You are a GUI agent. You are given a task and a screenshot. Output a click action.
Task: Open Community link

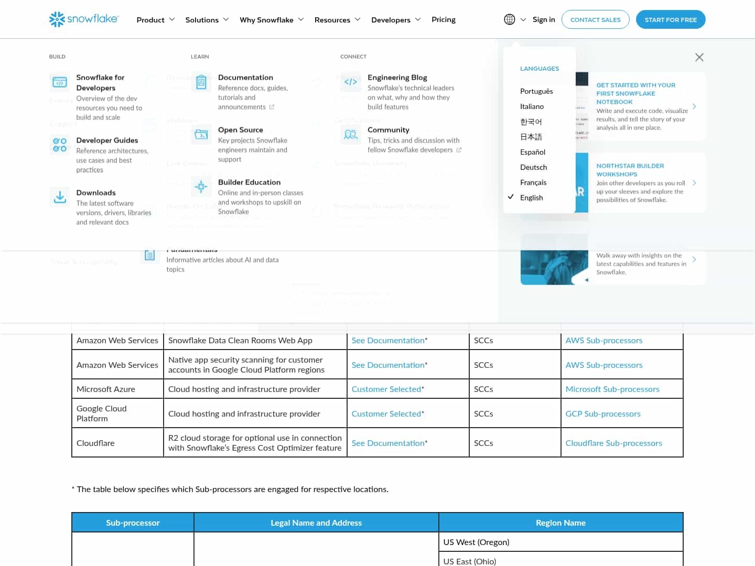(389, 130)
